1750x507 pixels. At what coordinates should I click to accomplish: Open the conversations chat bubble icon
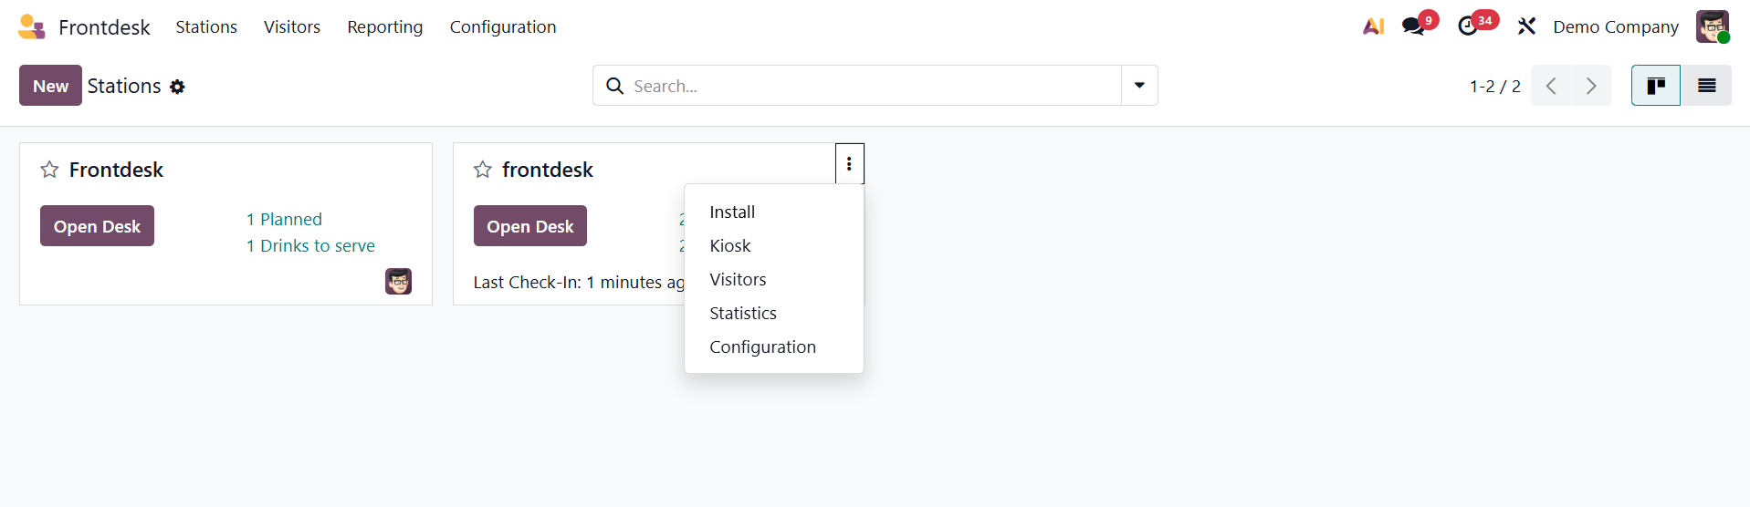pos(1414,26)
